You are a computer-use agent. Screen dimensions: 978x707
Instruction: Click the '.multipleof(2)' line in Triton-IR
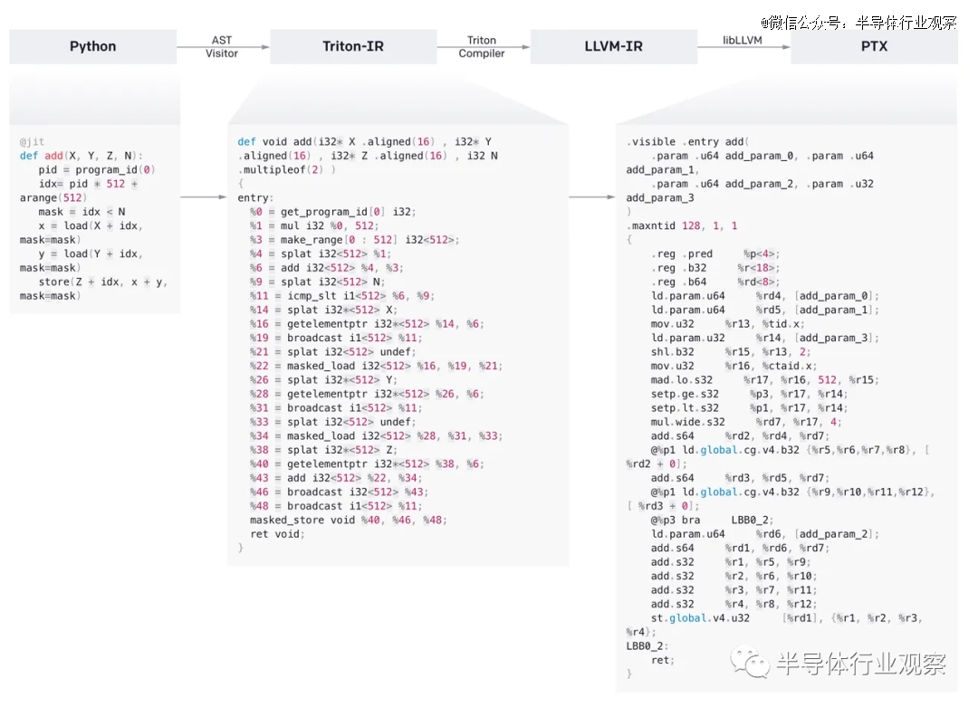(286, 169)
